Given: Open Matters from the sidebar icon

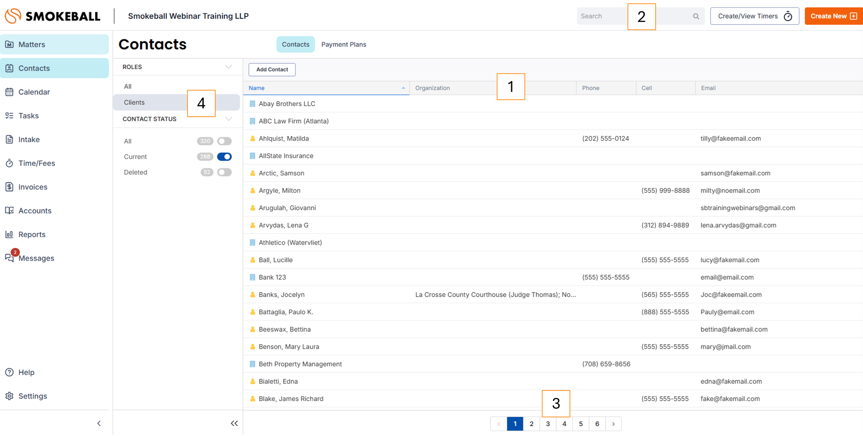Looking at the screenshot, I should click(10, 44).
